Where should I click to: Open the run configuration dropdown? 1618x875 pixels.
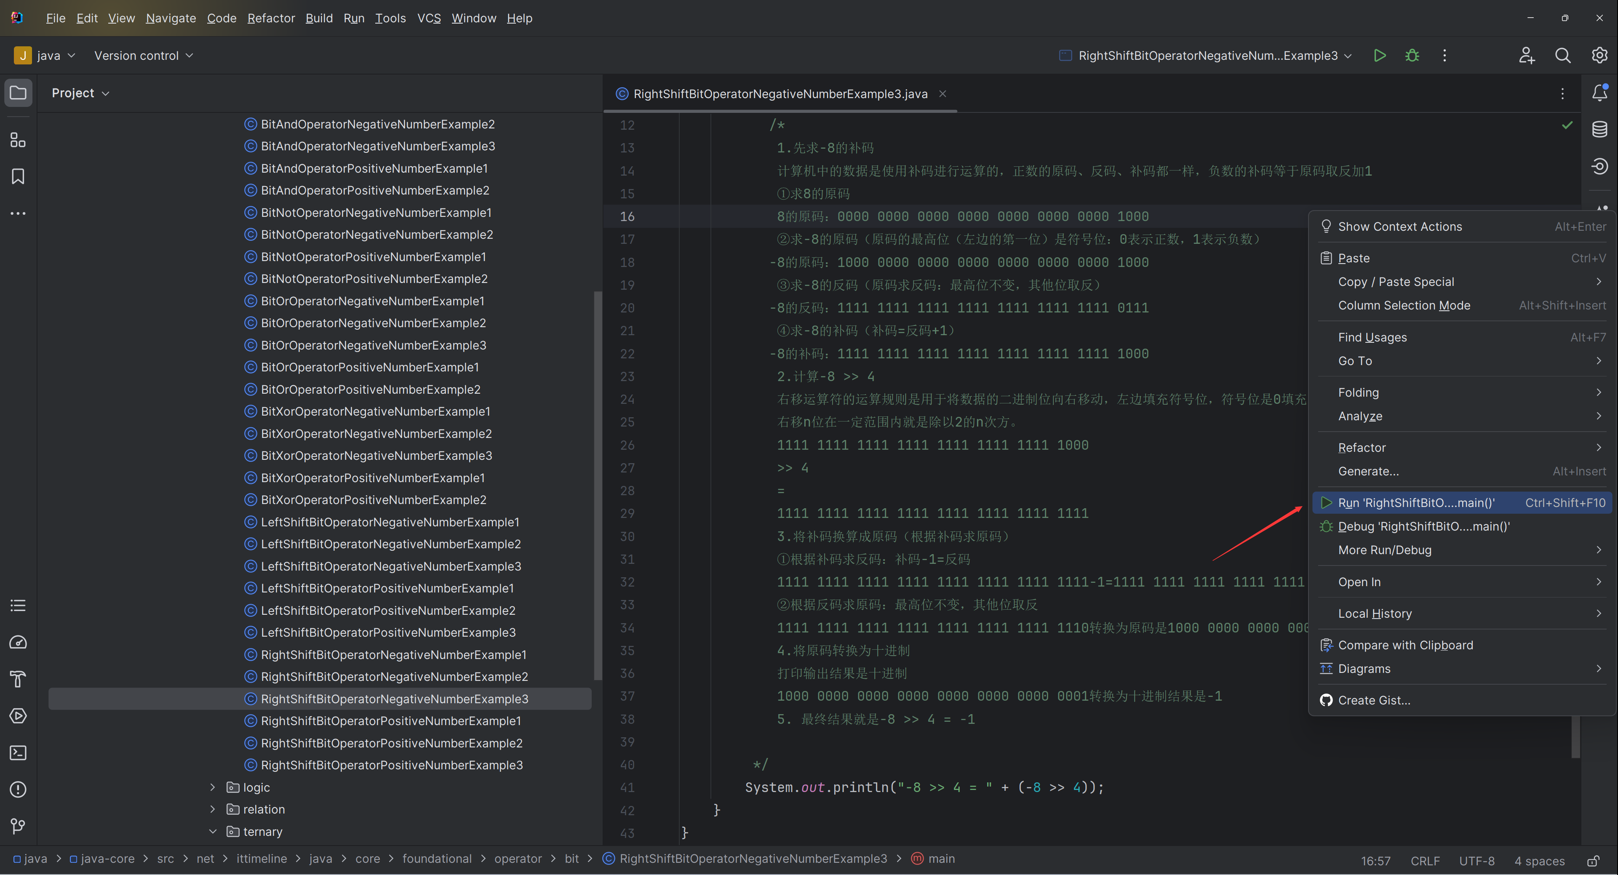click(x=1206, y=55)
